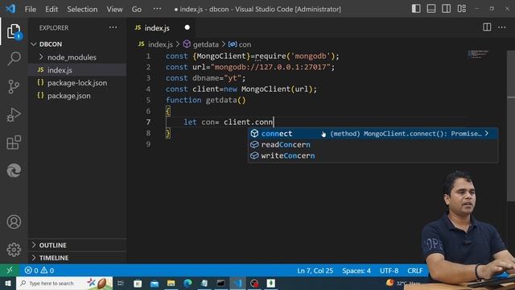The height and width of the screenshot is (290, 515).
Task: Open the Go menu
Action: tap(137, 9)
